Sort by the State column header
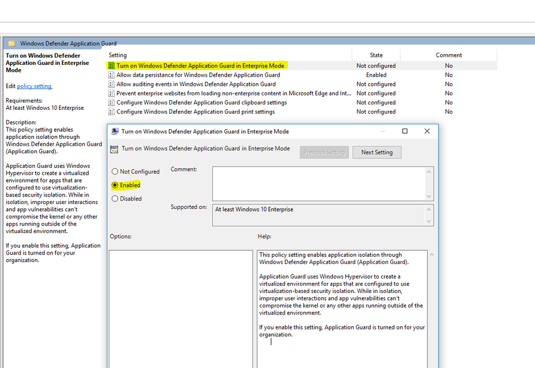Screen dimensions: 535x368 coord(376,55)
